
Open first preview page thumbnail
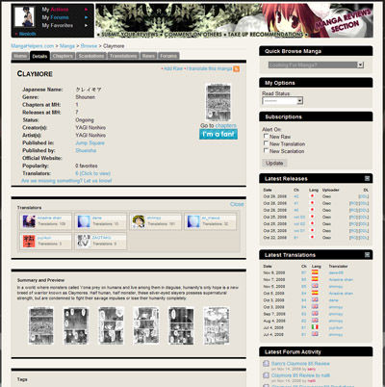pos(40,325)
